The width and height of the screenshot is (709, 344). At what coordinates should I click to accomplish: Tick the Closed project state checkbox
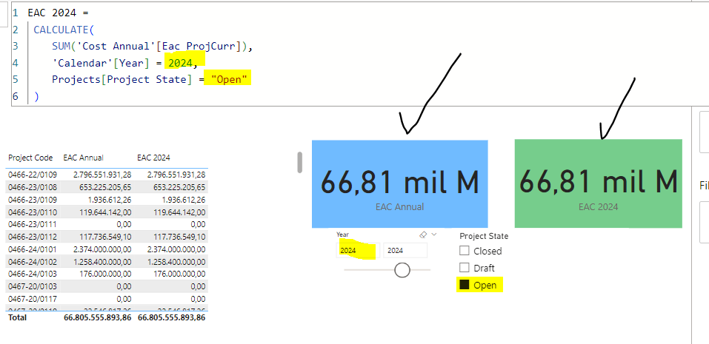click(x=465, y=251)
